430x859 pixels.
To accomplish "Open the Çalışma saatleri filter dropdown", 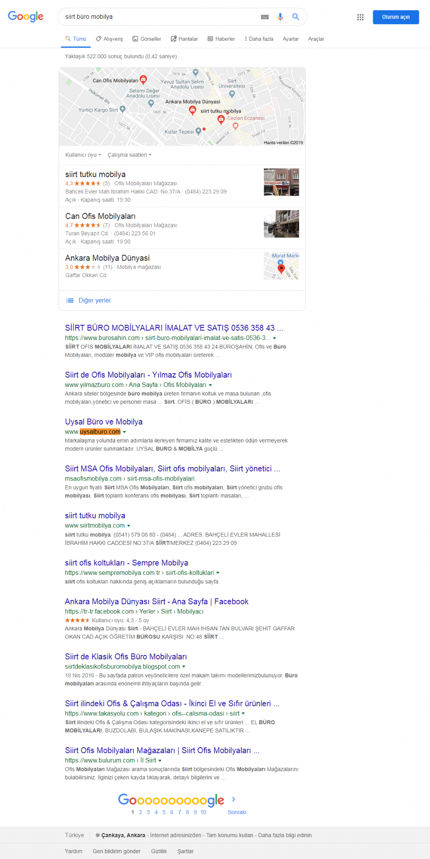I will [x=130, y=155].
